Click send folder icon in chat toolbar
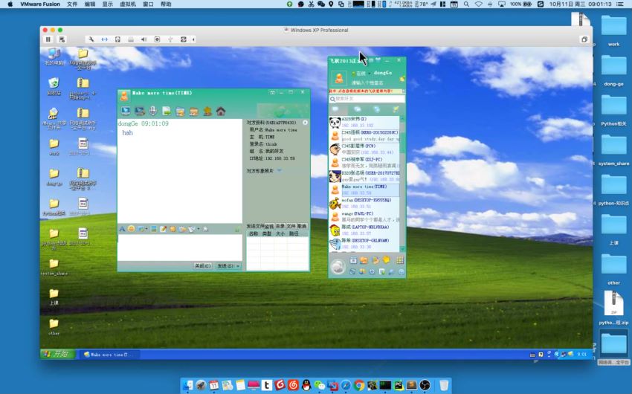This screenshot has height=394, width=632. pos(180,111)
